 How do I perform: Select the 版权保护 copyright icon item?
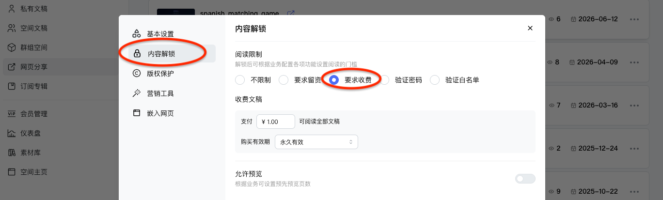coord(137,73)
